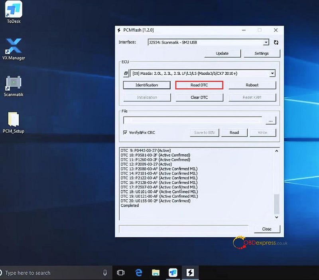This screenshot has height=280, width=319.
Task: Switch to ToDesk in the taskbar
Action: coord(173,272)
